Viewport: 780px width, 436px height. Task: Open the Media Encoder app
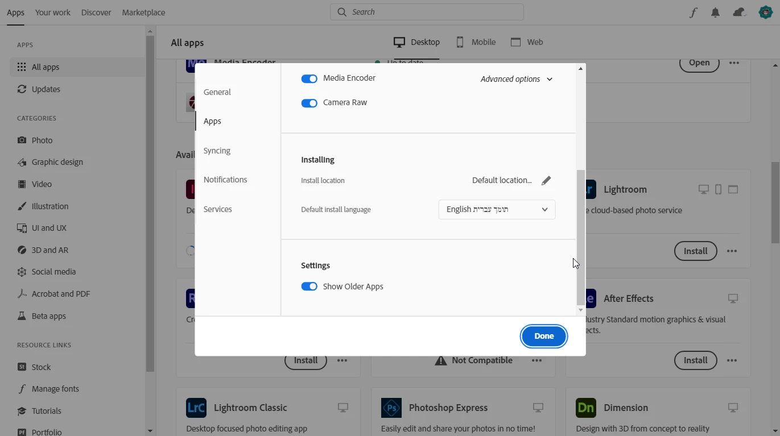click(699, 64)
